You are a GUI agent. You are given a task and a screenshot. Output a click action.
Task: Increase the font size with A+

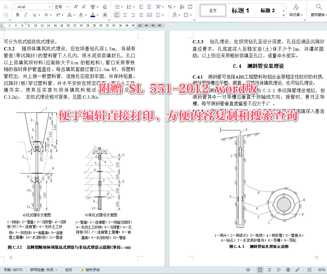click(76, 6)
